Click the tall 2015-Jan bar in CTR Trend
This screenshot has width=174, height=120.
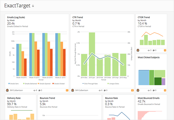click(92, 54)
